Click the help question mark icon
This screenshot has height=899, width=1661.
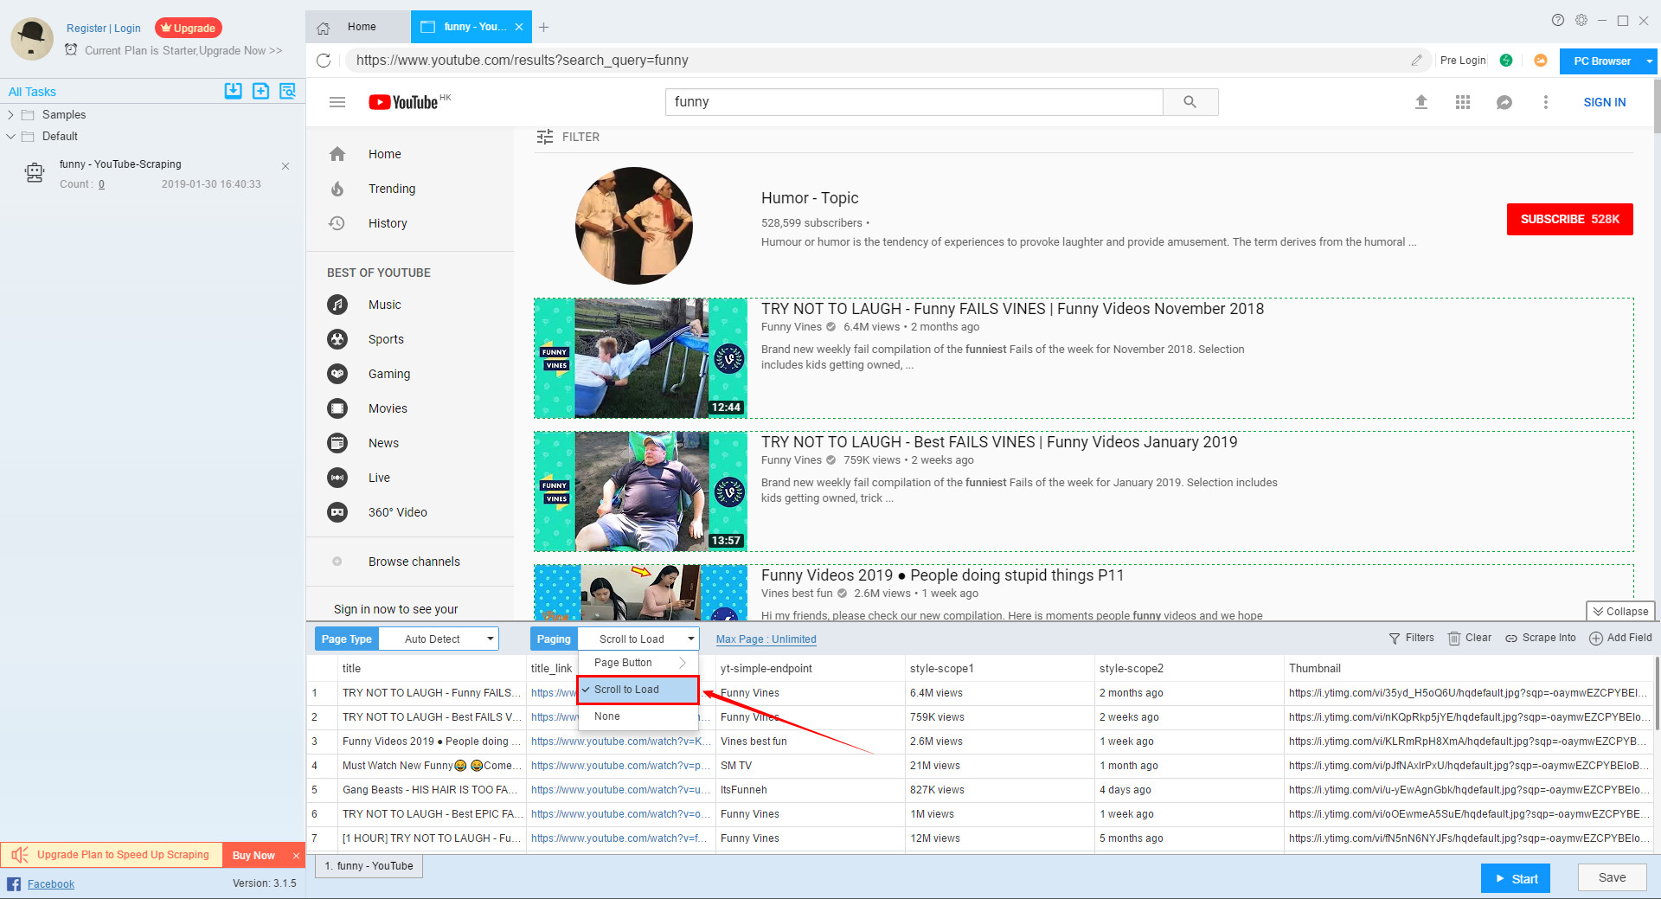1558,20
